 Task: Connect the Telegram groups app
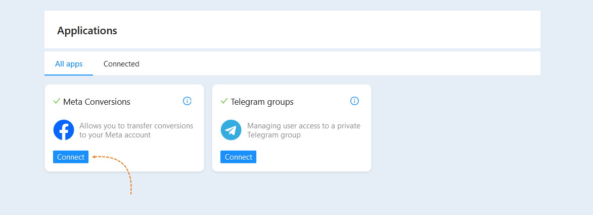coord(238,157)
